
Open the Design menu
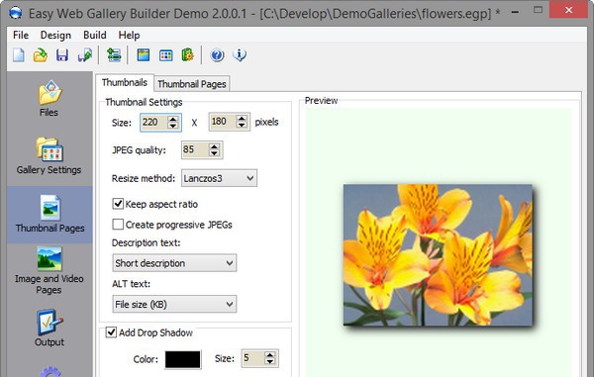pyautogui.click(x=55, y=36)
